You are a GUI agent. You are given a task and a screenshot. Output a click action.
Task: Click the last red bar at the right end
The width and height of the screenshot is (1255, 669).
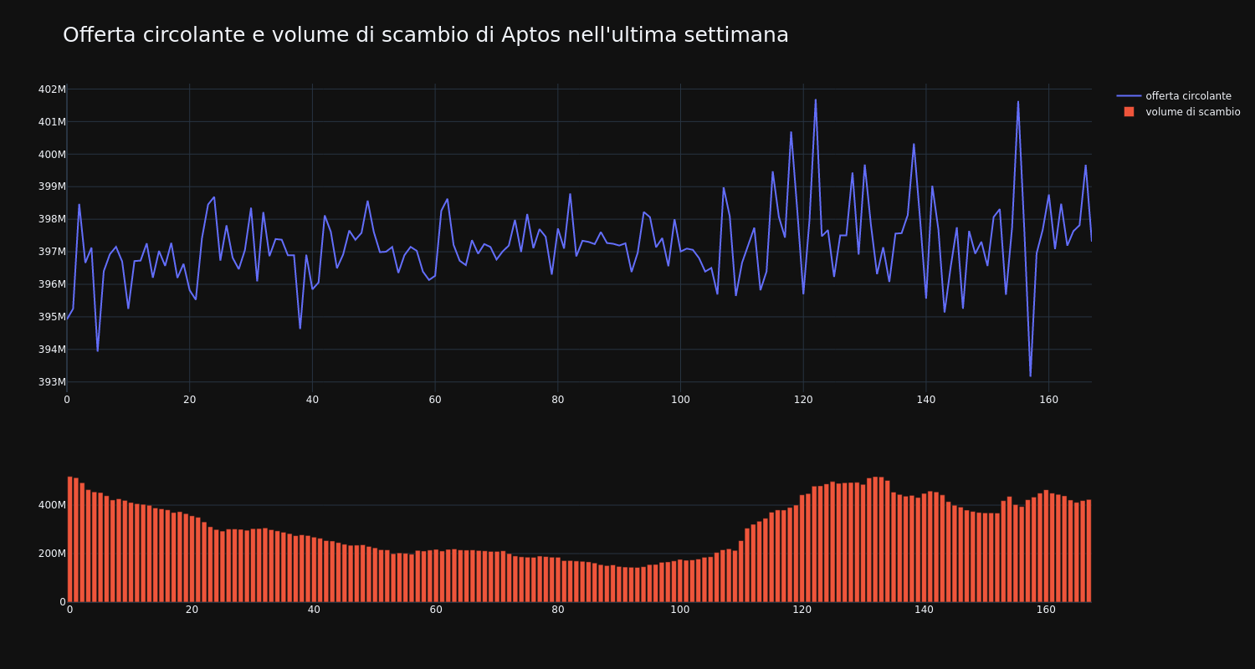(1089, 551)
